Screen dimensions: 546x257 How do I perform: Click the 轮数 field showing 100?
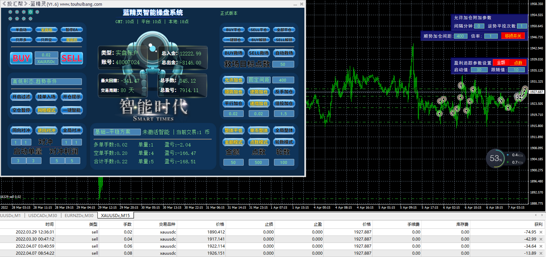coord(284,163)
